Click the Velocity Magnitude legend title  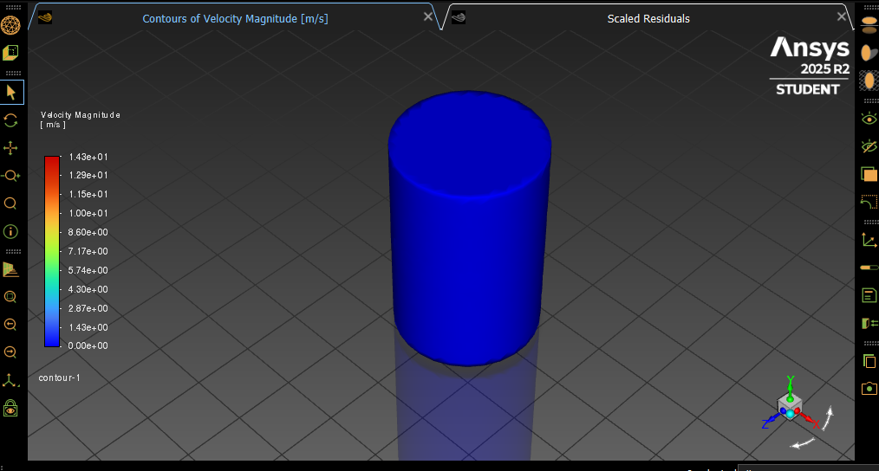click(80, 115)
